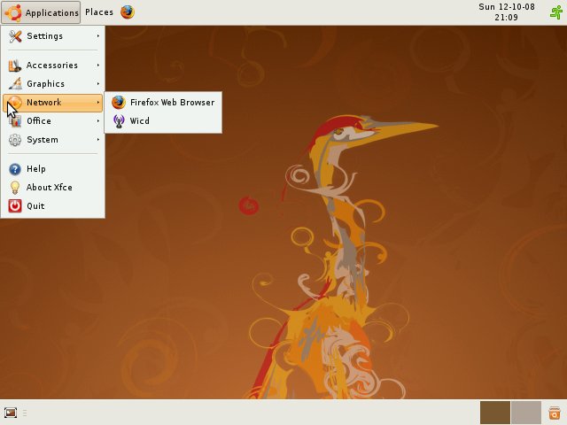Click the blue Help question-mark icon
The width and height of the screenshot is (567, 425).
click(15, 169)
